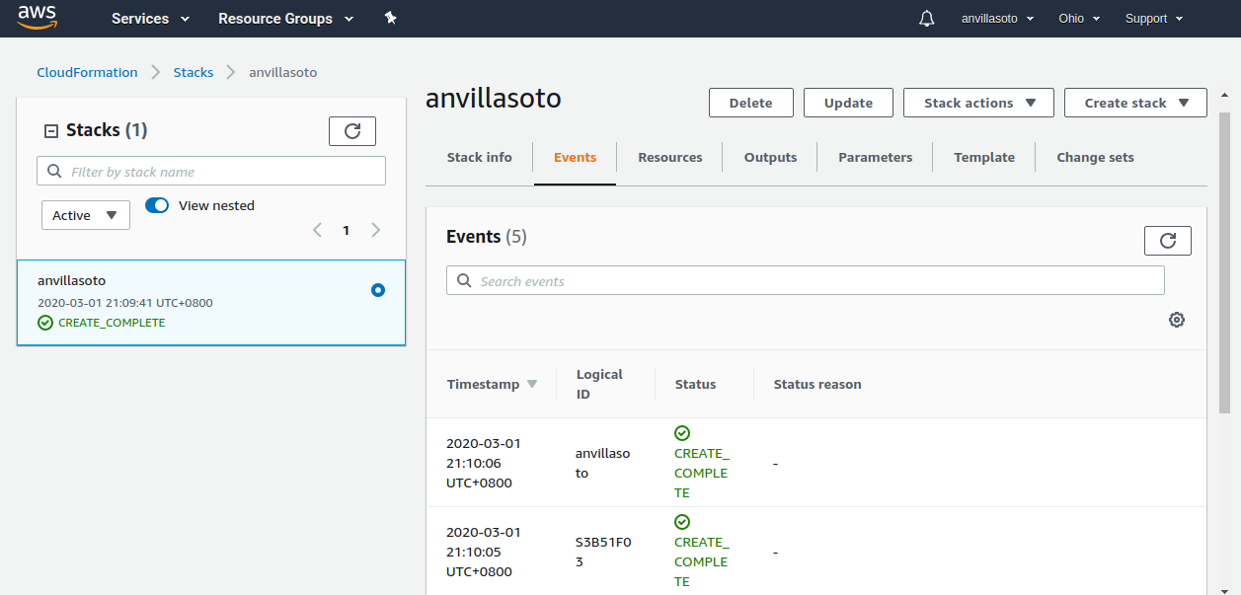Open the Ohio region selector
The image size is (1241, 595).
1079,19
